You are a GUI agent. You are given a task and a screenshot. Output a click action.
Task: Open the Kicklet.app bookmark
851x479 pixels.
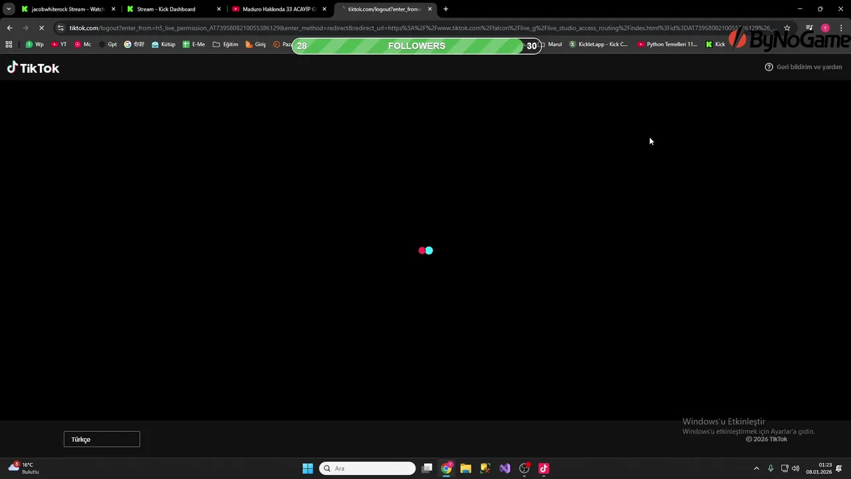point(598,45)
